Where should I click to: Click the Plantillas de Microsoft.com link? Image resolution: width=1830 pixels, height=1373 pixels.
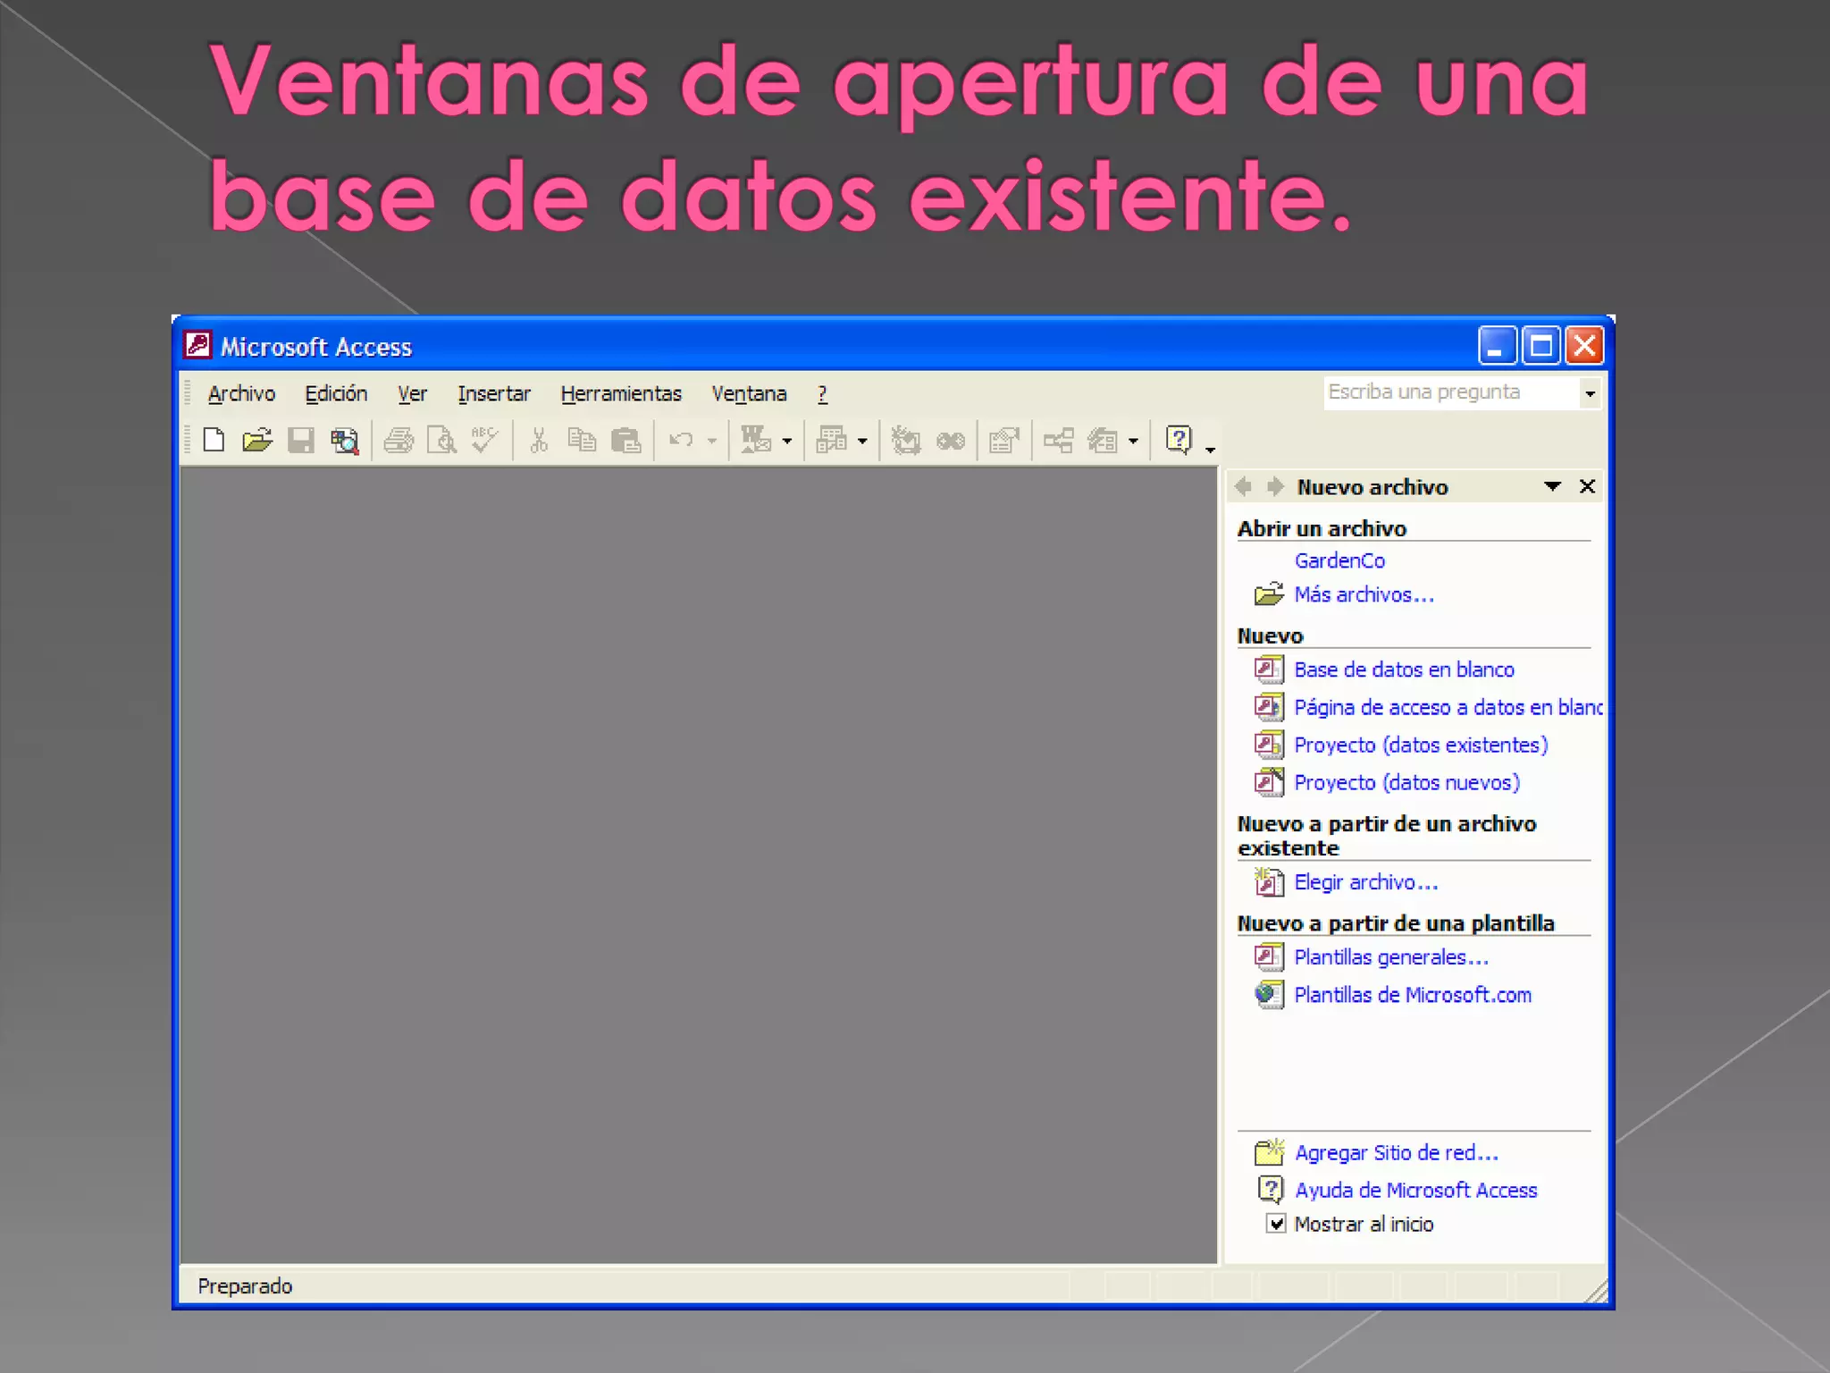[x=1413, y=995]
